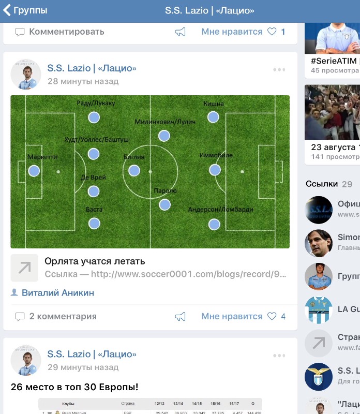Viewport: 360px width, 414px height.
Task: Open the three-dots menu on lineup post
Action: point(279,70)
